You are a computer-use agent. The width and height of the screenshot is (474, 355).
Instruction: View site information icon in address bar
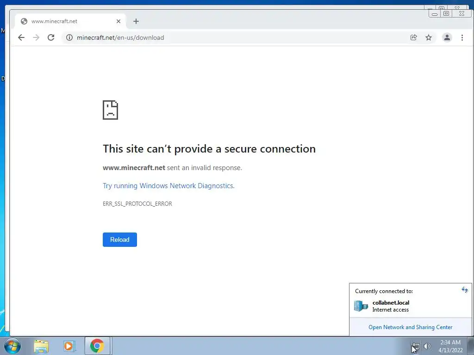point(69,37)
